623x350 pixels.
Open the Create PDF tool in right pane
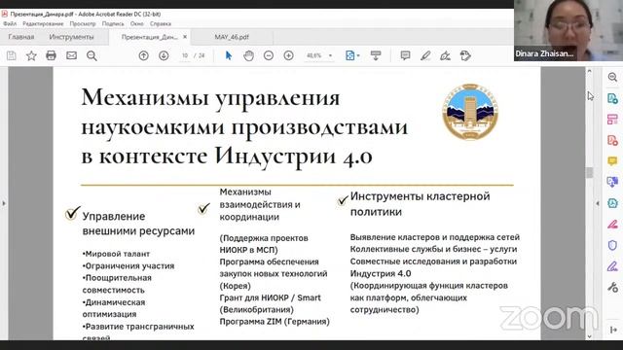click(612, 140)
